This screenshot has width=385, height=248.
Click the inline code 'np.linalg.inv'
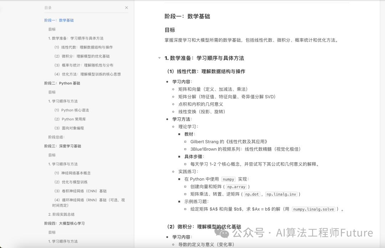click(x=281, y=194)
